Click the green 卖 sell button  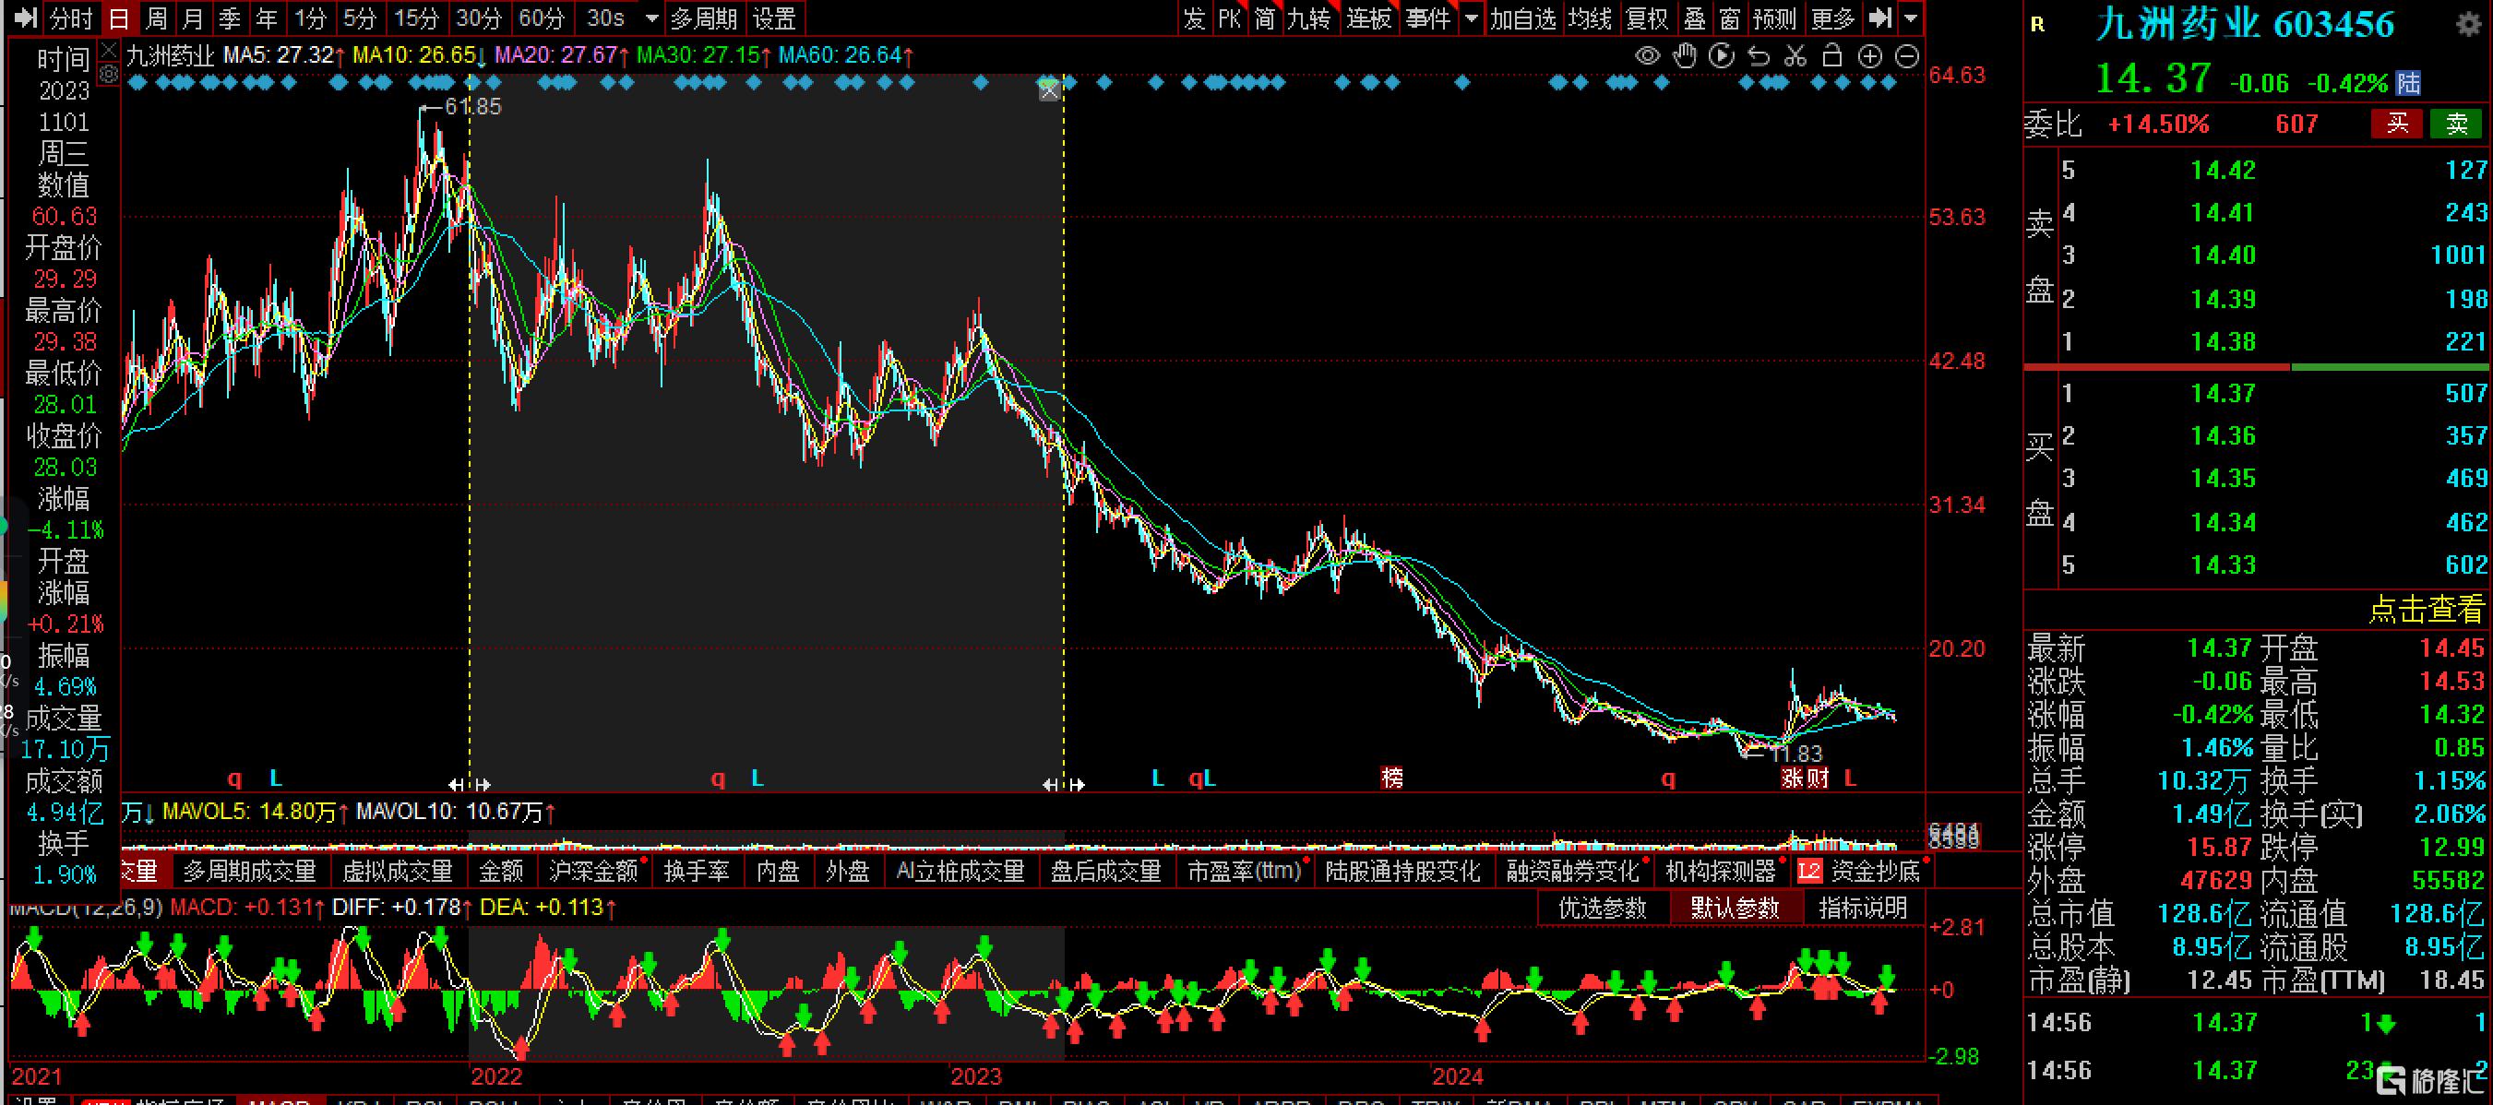pos(2456,124)
